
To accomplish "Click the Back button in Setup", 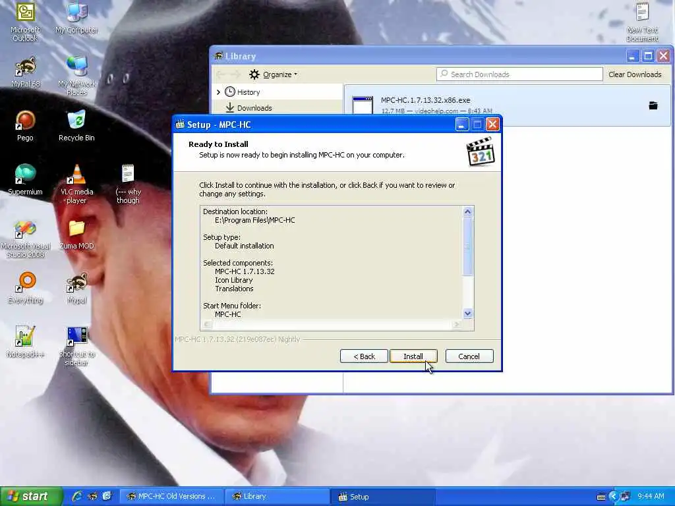I will [x=364, y=356].
